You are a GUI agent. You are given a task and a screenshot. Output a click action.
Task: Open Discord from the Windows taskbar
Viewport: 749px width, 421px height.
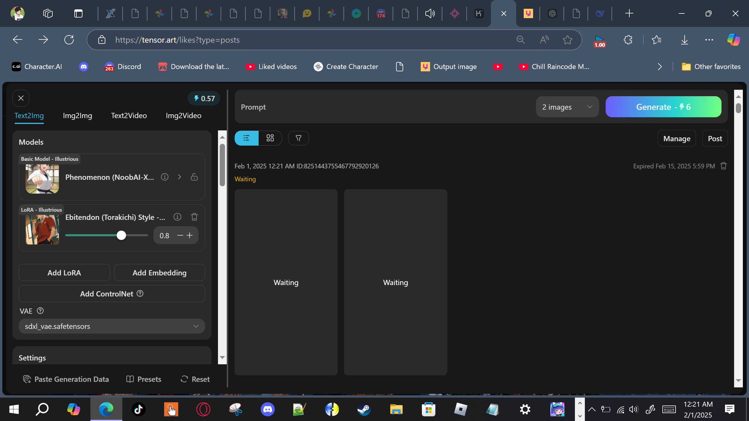pyautogui.click(x=267, y=409)
